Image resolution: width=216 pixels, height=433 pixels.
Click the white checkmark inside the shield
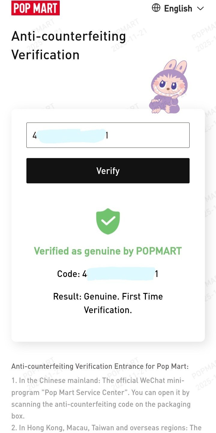(x=108, y=222)
